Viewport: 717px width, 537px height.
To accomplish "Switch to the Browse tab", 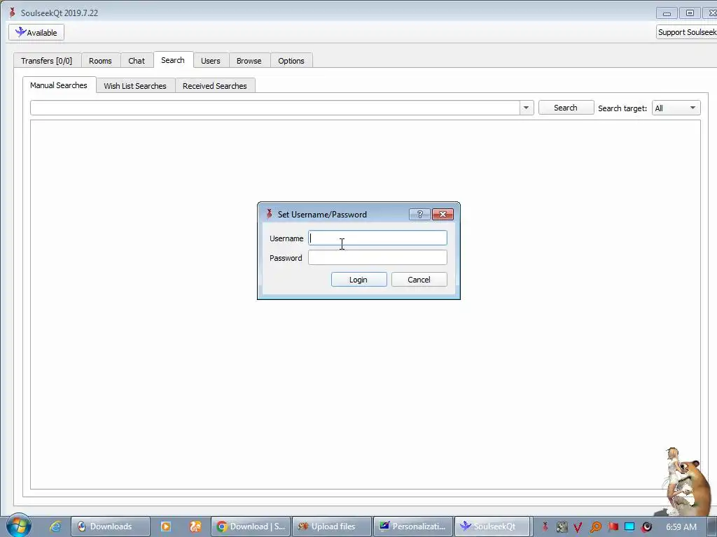I will coord(249,61).
